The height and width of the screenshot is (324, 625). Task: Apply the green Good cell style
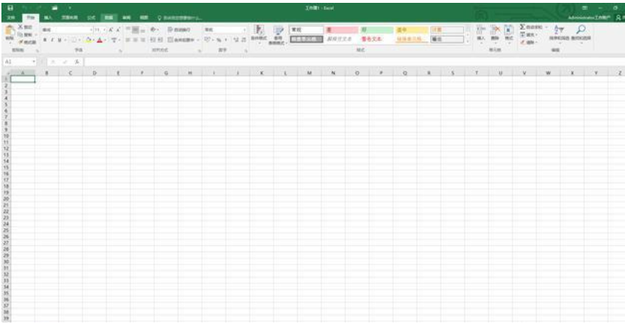377,30
